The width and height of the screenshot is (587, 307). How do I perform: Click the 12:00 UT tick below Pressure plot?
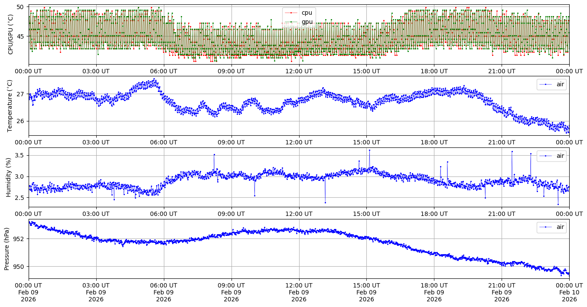299,285
